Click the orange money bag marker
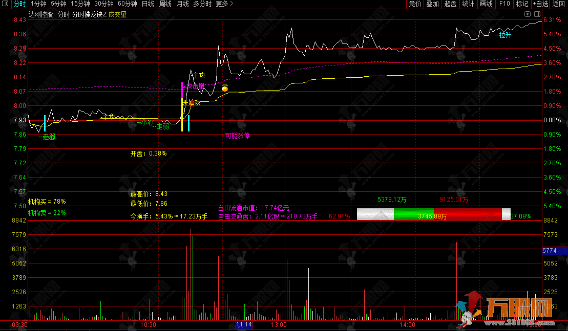Viewport: 568px width, 331px height. pos(224,89)
